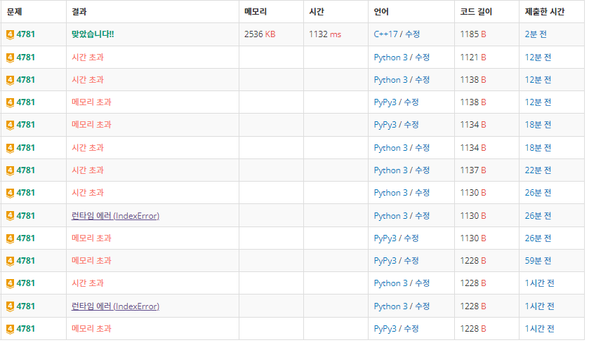Click 26분 전 in the IndexError row
This screenshot has width=589, height=345.
pos(538,216)
